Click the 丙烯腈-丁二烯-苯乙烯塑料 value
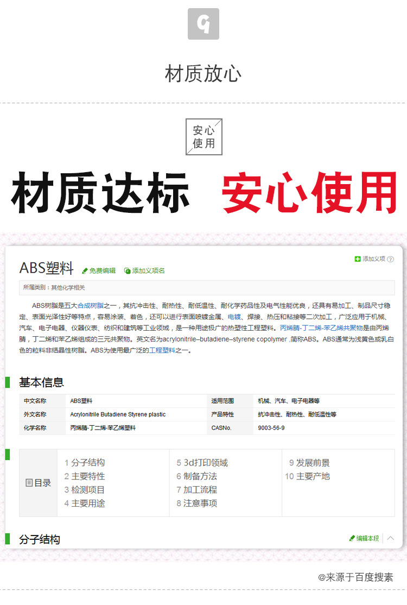407x605 pixels. coord(103,428)
